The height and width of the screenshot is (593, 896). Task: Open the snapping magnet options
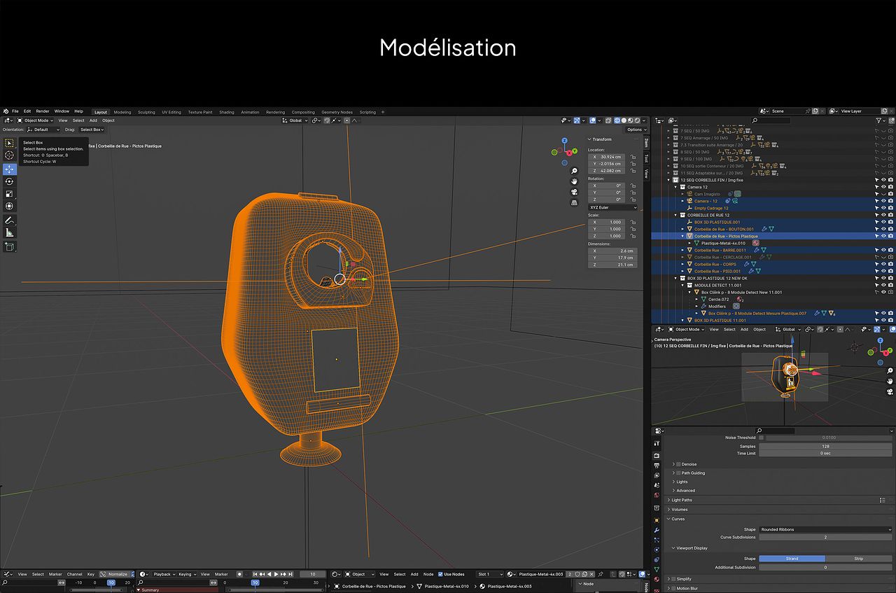coord(339,120)
